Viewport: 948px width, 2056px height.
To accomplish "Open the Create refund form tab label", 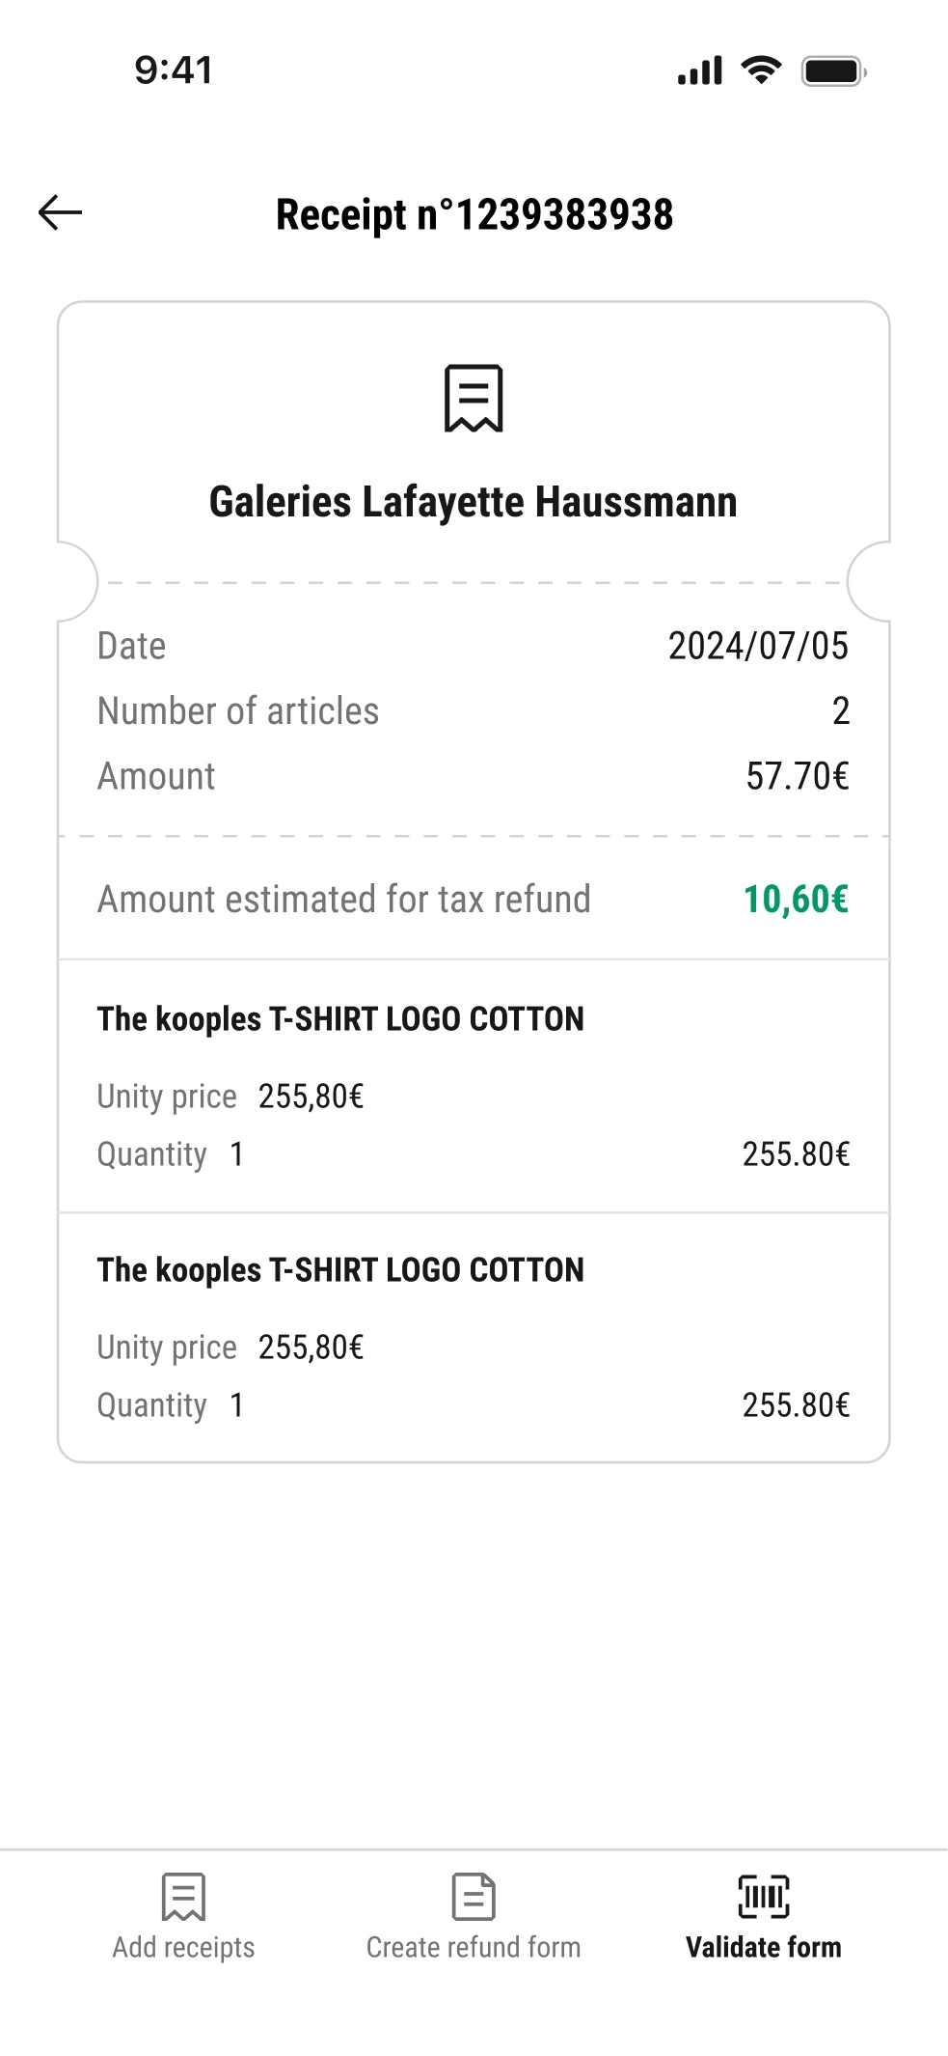I will pos(474,1948).
